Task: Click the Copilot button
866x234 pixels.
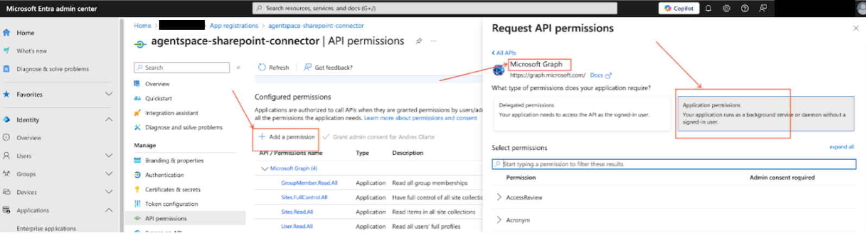Action: tap(679, 8)
